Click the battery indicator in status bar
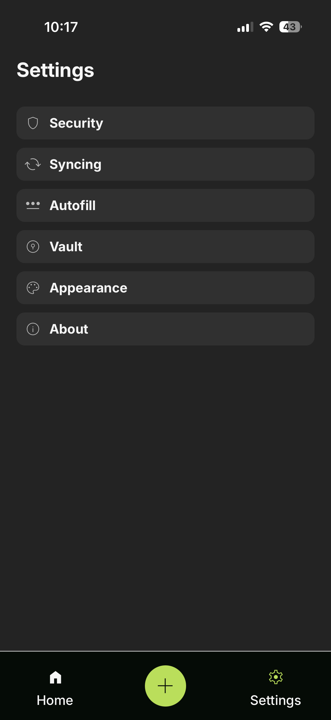331x720 pixels. (x=290, y=27)
